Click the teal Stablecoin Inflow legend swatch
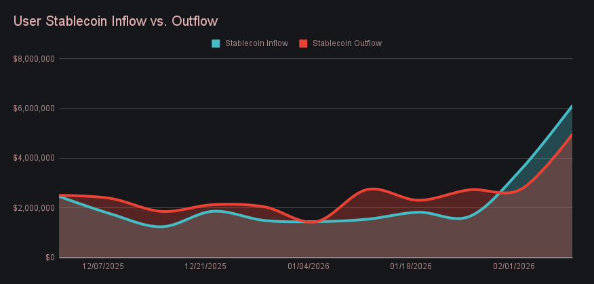 216,43
